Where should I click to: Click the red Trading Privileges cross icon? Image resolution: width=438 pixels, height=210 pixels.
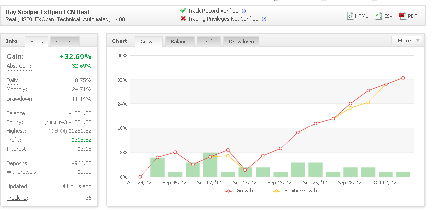pos(183,19)
